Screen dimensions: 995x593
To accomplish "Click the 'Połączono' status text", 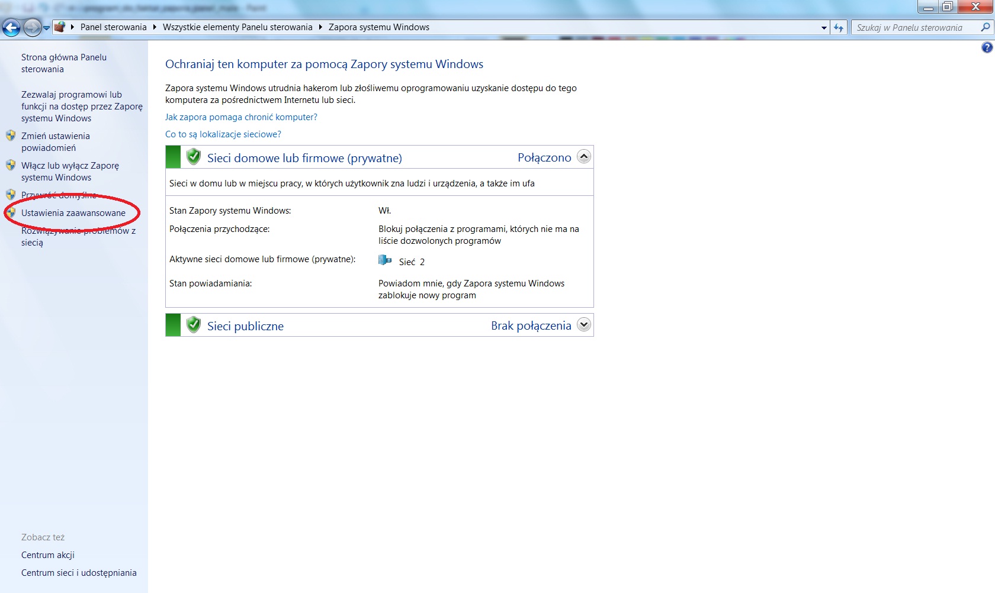I will coord(544,157).
